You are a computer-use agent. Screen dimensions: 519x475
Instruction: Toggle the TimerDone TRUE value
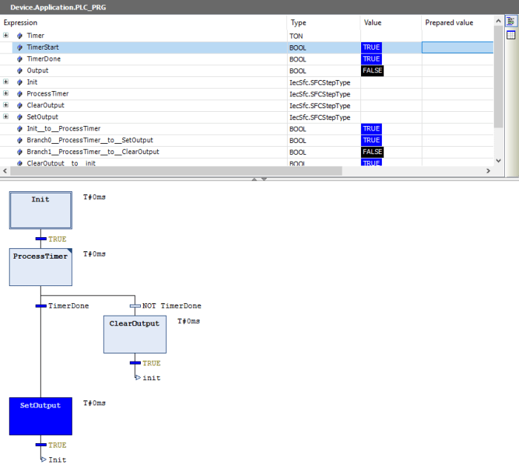371,59
